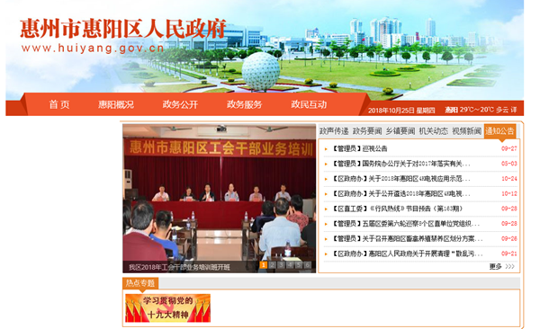Open the 学习贯彻党的十九大精神 banner
The height and width of the screenshot is (329, 540).
(x=167, y=308)
